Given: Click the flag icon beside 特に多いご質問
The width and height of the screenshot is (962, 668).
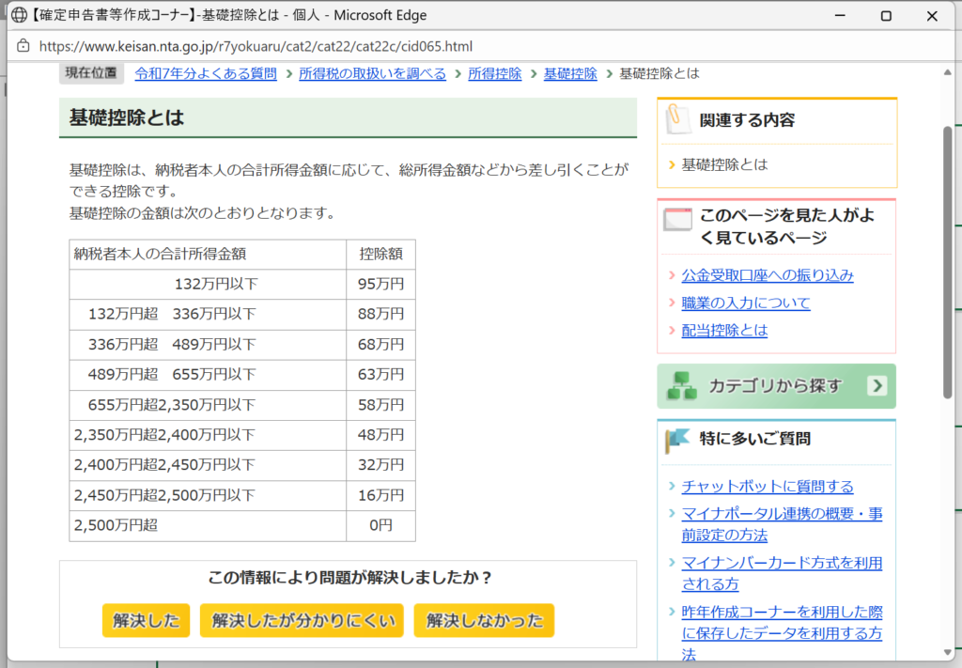Looking at the screenshot, I should click(677, 439).
